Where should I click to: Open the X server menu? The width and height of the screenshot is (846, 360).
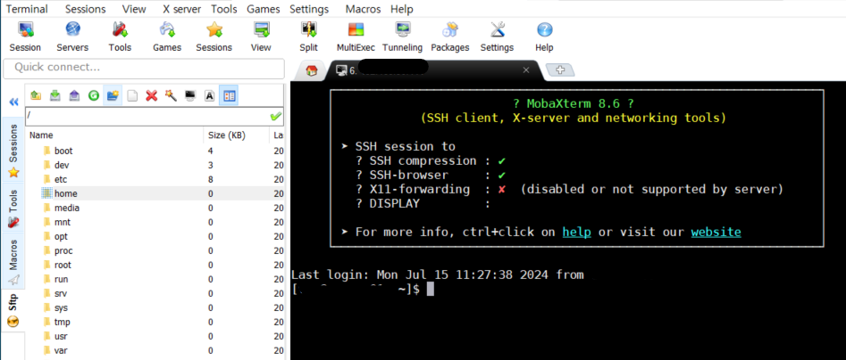click(x=182, y=9)
